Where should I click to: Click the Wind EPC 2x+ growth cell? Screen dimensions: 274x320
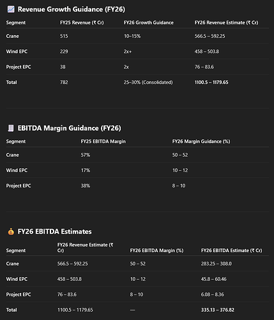(128, 51)
